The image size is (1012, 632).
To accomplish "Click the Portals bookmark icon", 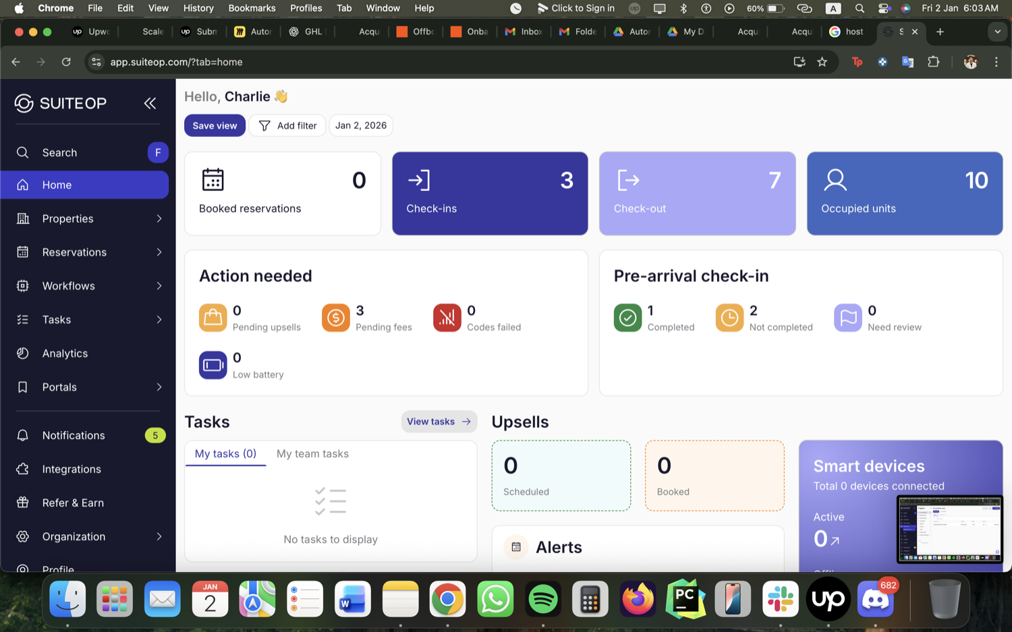I will point(23,387).
